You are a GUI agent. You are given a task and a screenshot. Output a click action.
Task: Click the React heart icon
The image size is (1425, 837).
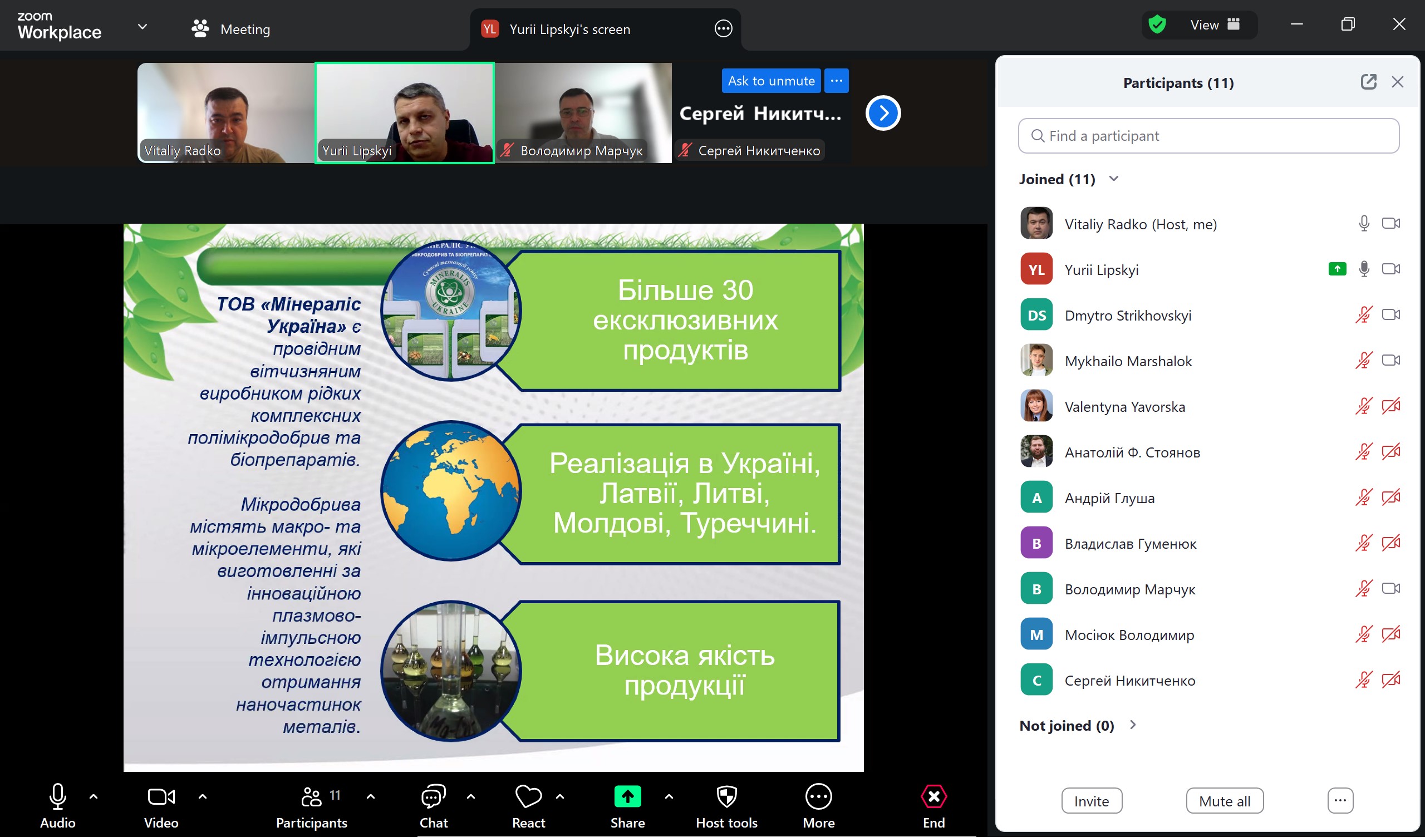coord(528,797)
